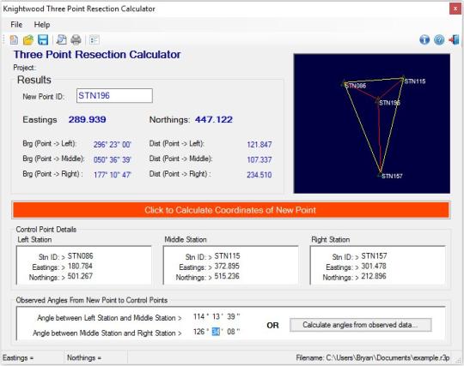
Task: Click bearing value 177° 10' 47
Action: [113, 175]
